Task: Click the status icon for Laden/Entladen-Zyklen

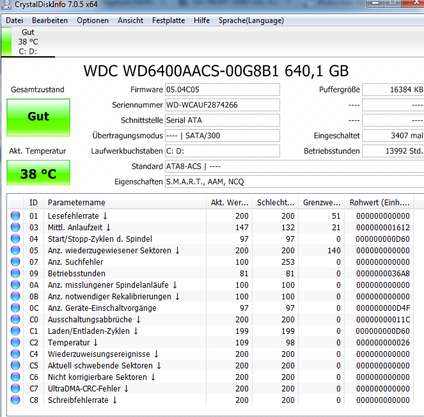Action: pos(15,331)
